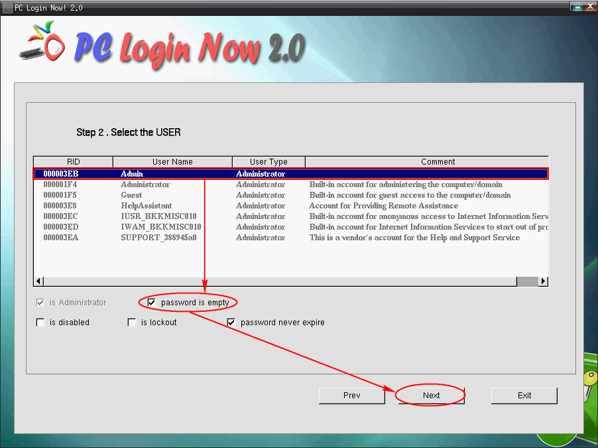Click the PC Login Now apple logo
Screen dimensions: 598x448
[42, 42]
